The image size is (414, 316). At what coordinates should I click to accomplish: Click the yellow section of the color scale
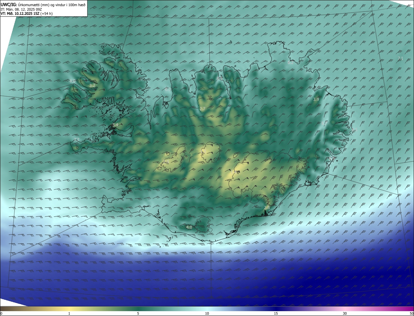69,309
